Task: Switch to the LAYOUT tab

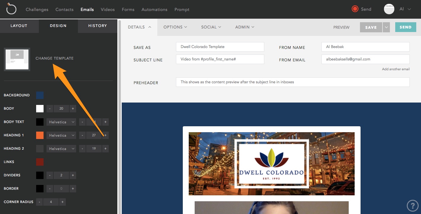Action: click(19, 26)
